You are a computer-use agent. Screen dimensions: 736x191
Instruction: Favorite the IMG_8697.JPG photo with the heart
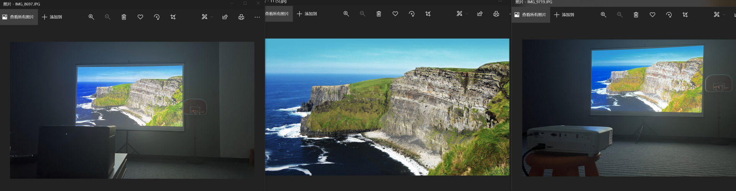(140, 17)
